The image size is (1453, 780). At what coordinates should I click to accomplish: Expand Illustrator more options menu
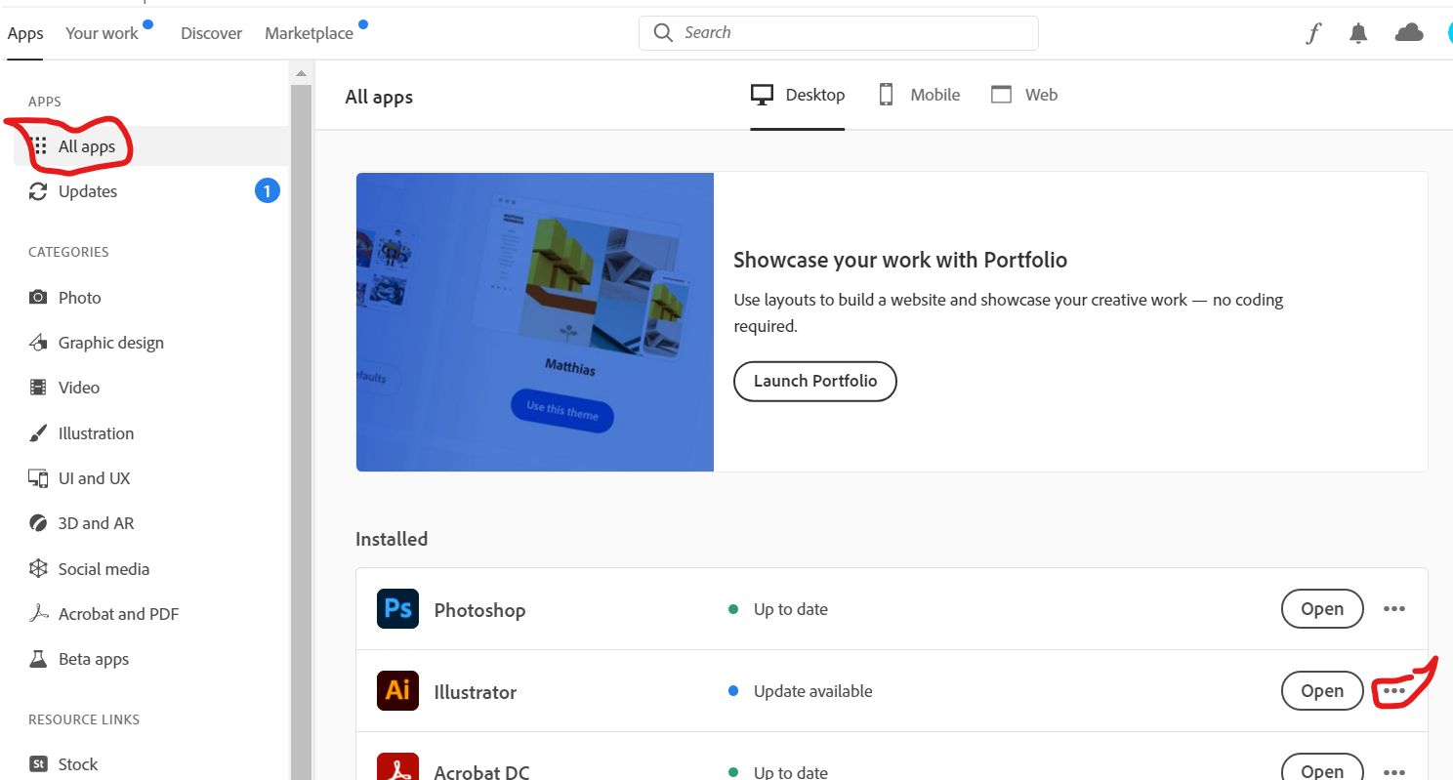pyautogui.click(x=1394, y=691)
